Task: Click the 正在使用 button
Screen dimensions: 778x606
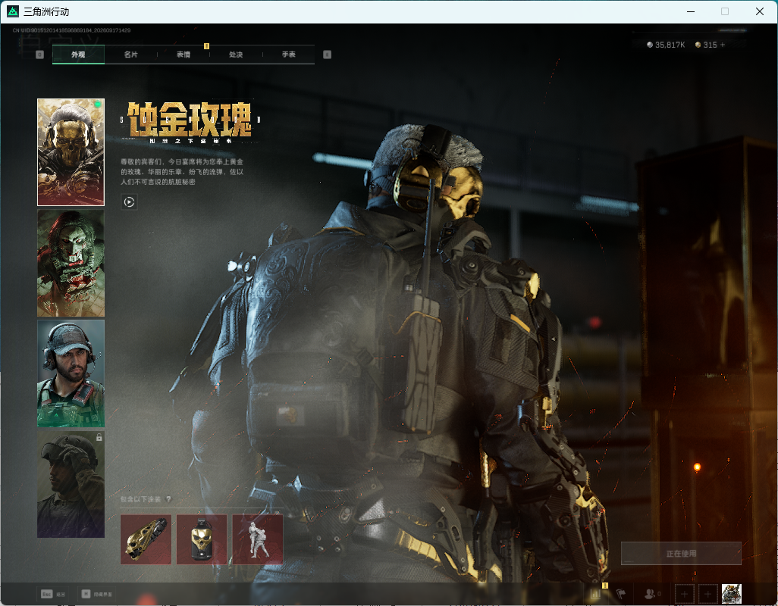Action: (x=681, y=554)
